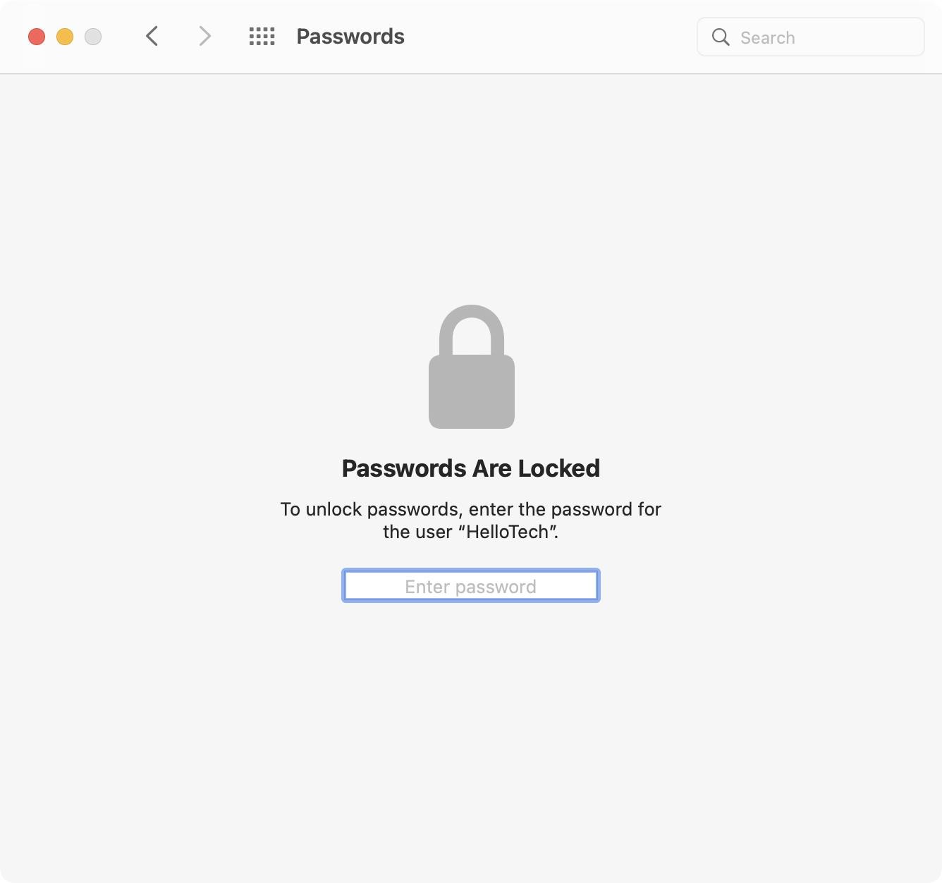This screenshot has height=883, width=942.
Task: Select the forward navigation arrow
Action: 204,36
